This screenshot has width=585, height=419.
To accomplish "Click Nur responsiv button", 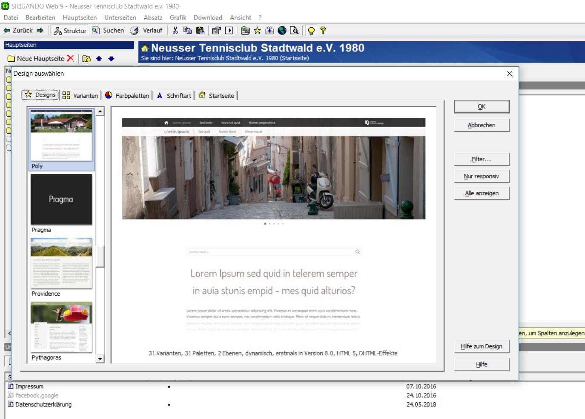I will pyautogui.click(x=482, y=176).
